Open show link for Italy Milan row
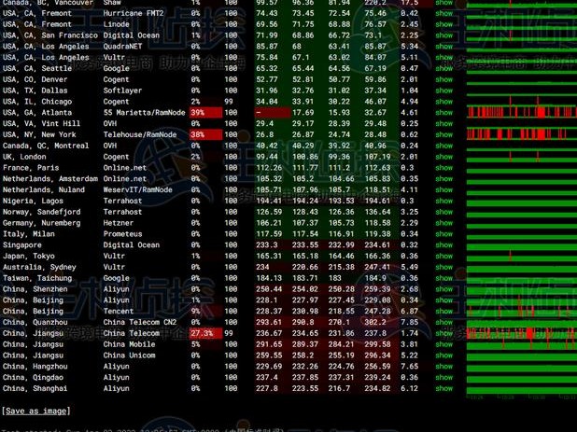 point(444,234)
